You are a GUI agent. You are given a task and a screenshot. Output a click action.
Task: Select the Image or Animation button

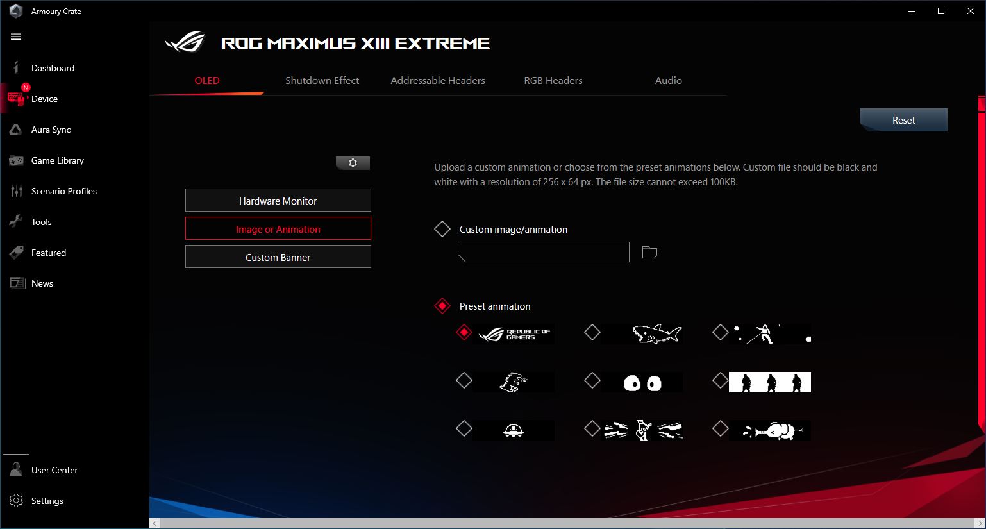[x=278, y=228]
